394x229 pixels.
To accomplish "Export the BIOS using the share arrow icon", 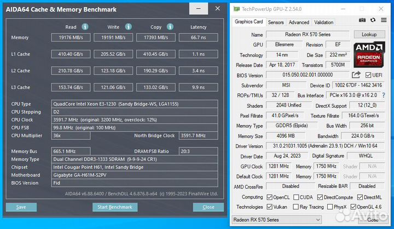I will (356, 74).
